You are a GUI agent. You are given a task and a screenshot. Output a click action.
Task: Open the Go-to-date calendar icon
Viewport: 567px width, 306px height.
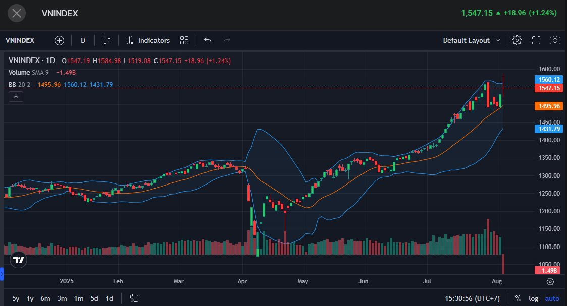tap(134, 298)
